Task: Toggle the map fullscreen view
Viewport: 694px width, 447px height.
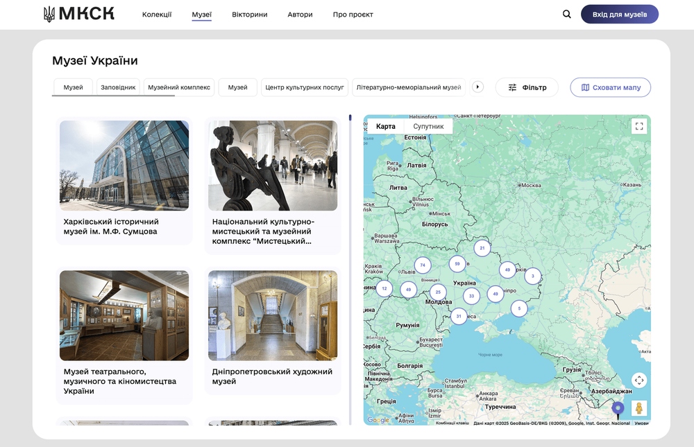Action: point(638,126)
